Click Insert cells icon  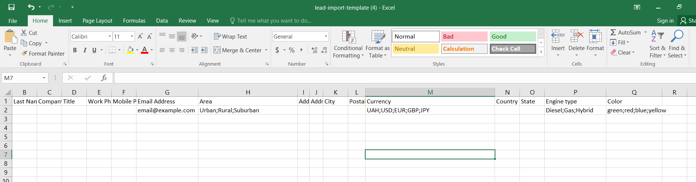tap(558, 37)
